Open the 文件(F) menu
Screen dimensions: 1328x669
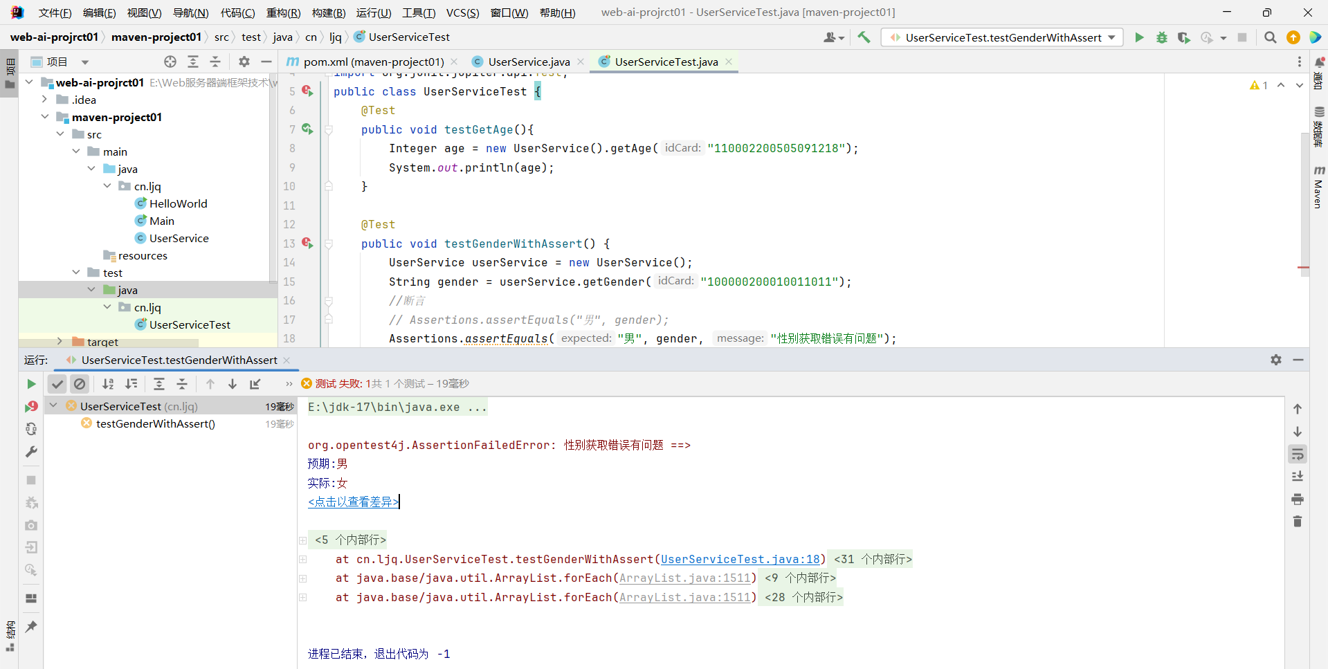pos(55,12)
